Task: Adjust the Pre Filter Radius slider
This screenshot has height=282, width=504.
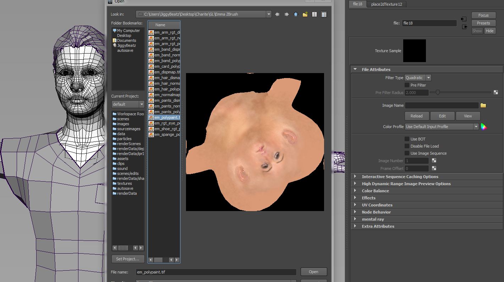Action: (438, 93)
